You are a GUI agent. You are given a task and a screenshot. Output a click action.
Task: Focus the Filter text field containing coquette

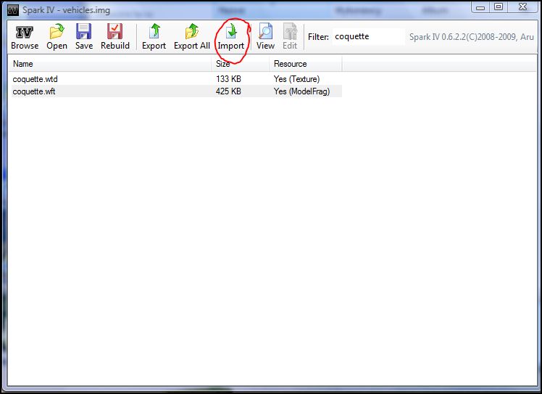pos(367,36)
